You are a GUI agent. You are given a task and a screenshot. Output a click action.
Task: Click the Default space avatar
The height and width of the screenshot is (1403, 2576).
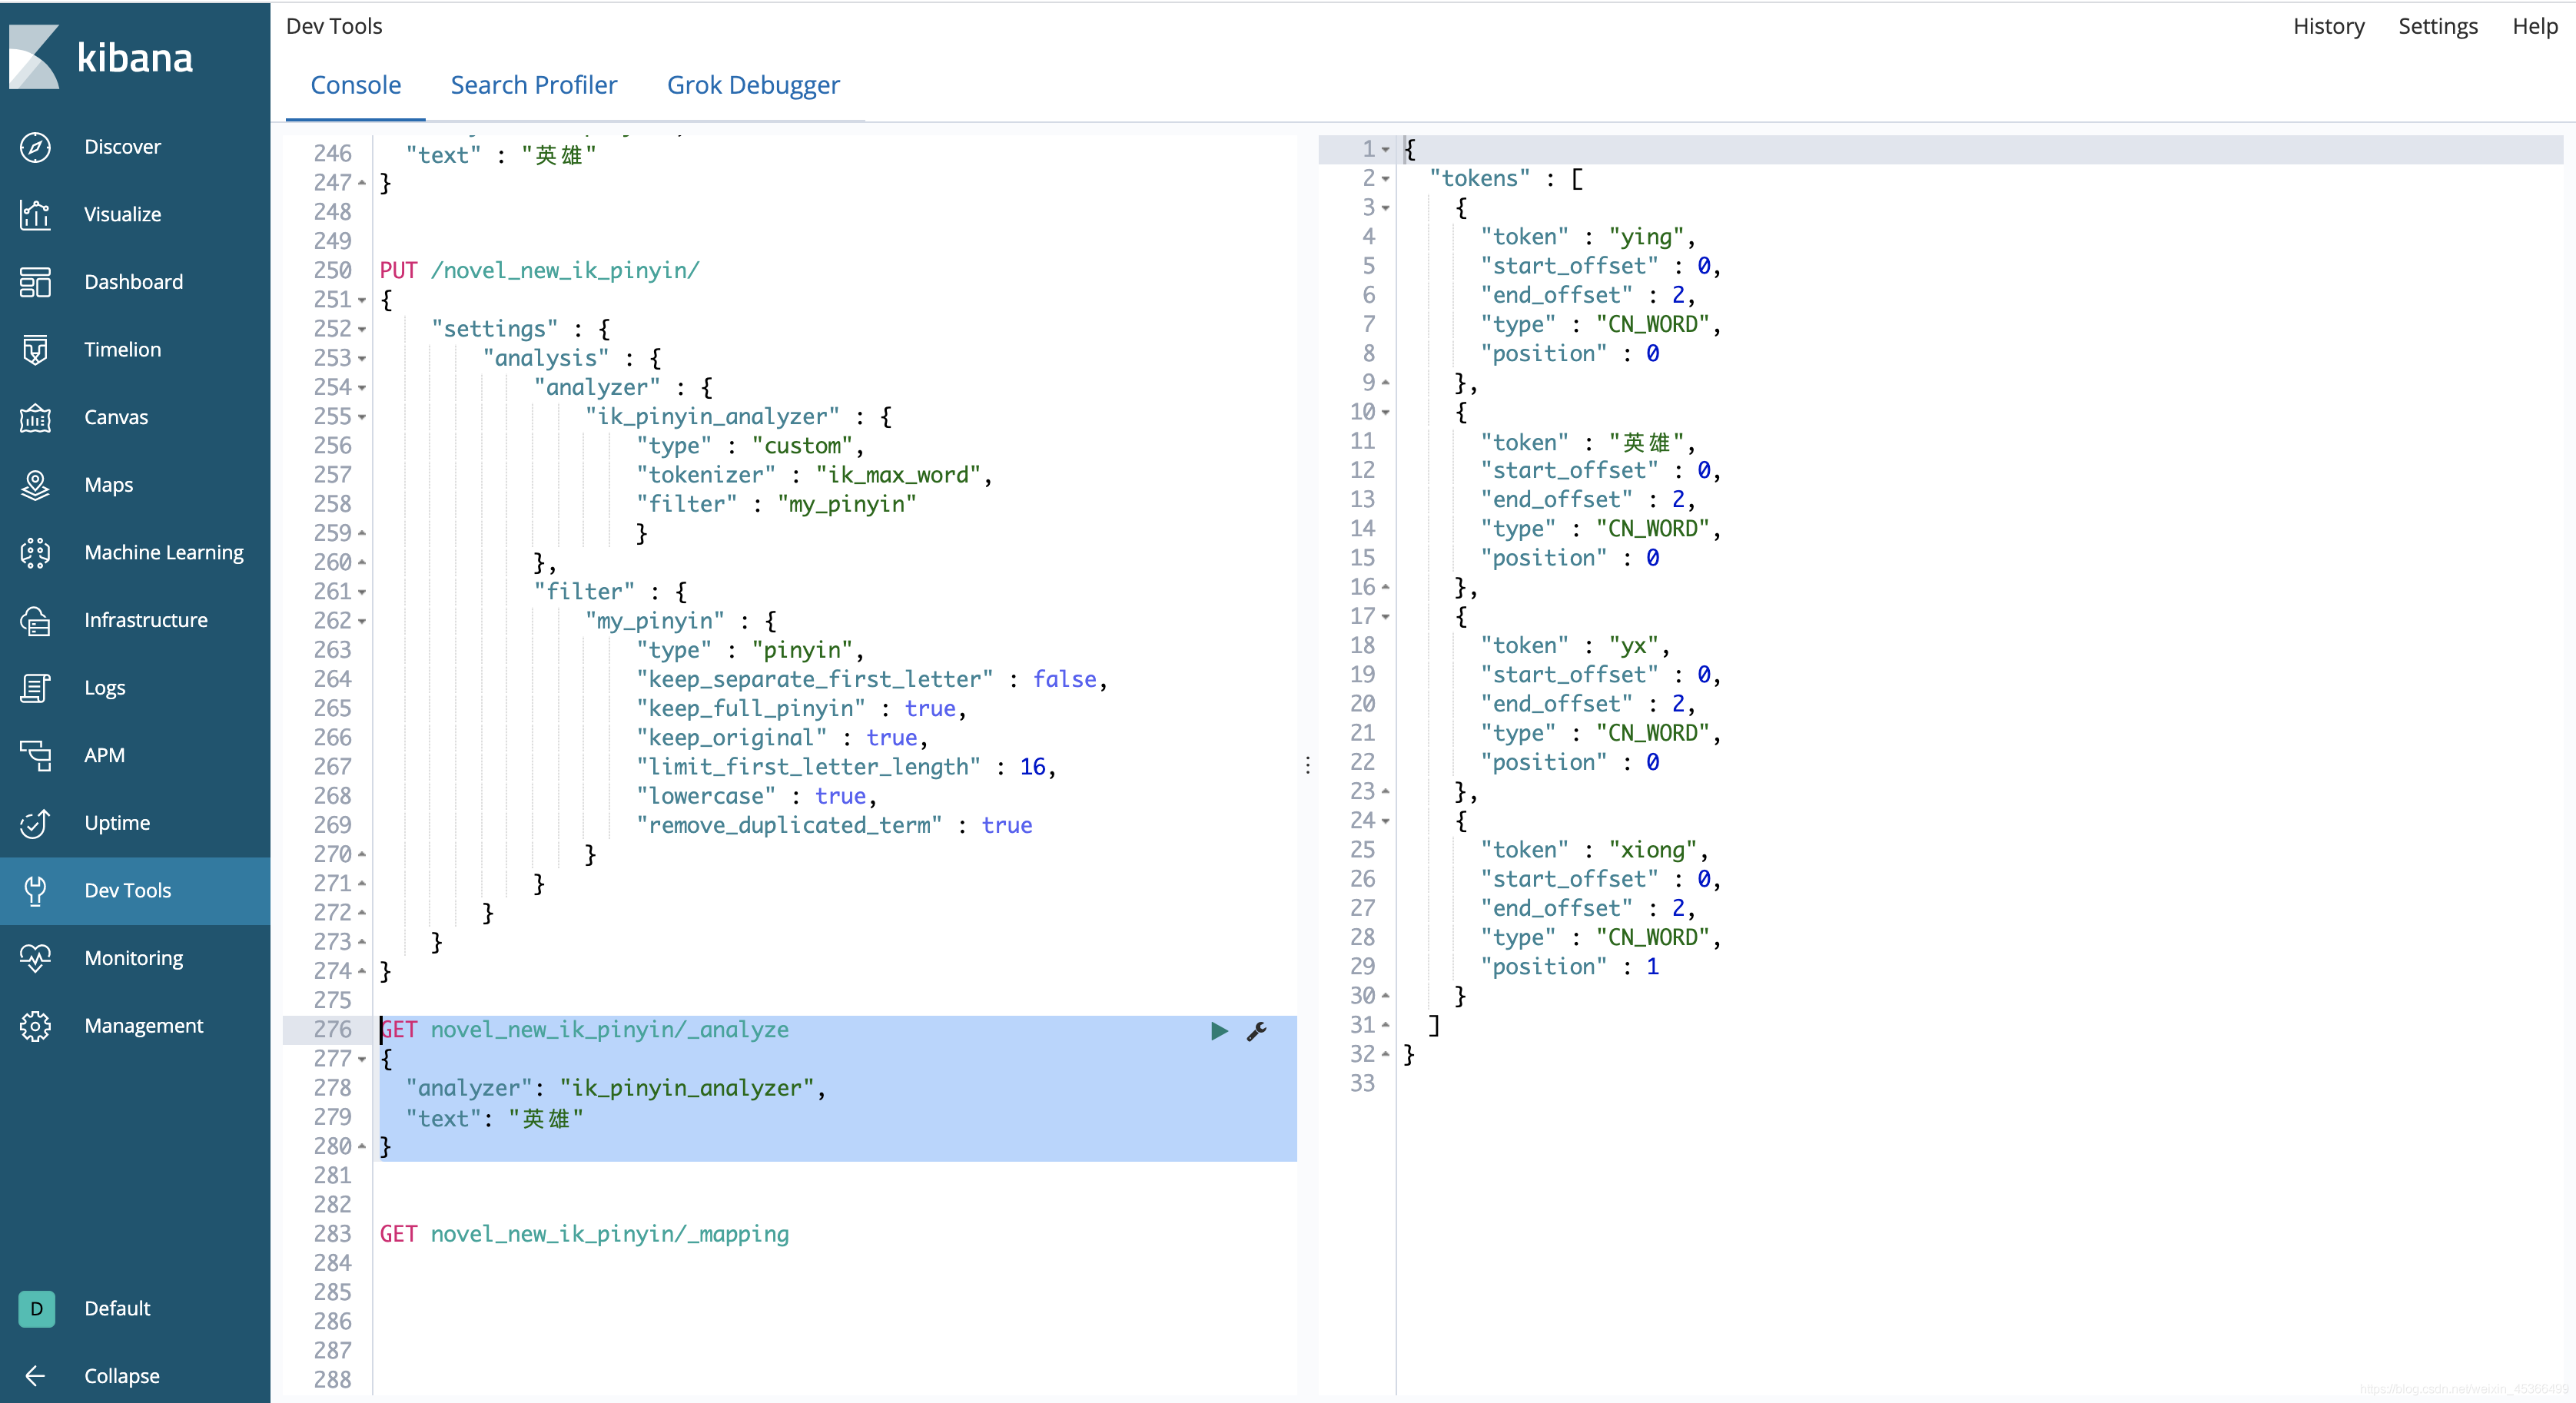(36, 1308)
